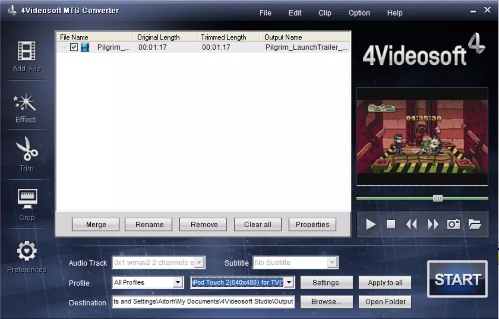Select the Trim scissors tool
Viewport: 499px width, 319px height.
tap(26, 149)
